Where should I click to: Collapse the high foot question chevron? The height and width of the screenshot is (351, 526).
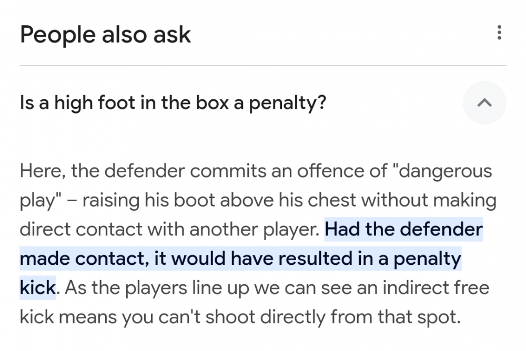coord(484,102)
